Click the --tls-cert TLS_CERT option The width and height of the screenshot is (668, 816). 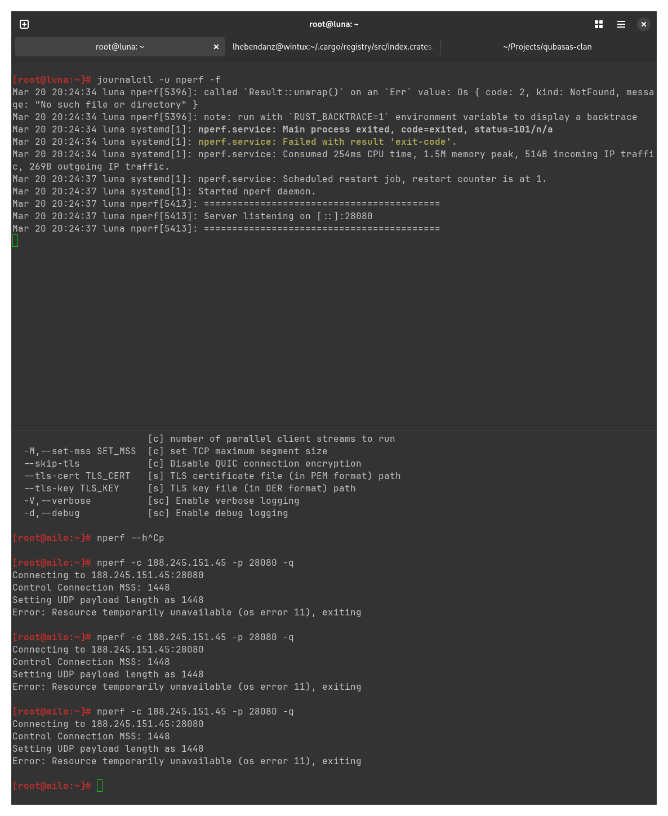click(77, 476)
